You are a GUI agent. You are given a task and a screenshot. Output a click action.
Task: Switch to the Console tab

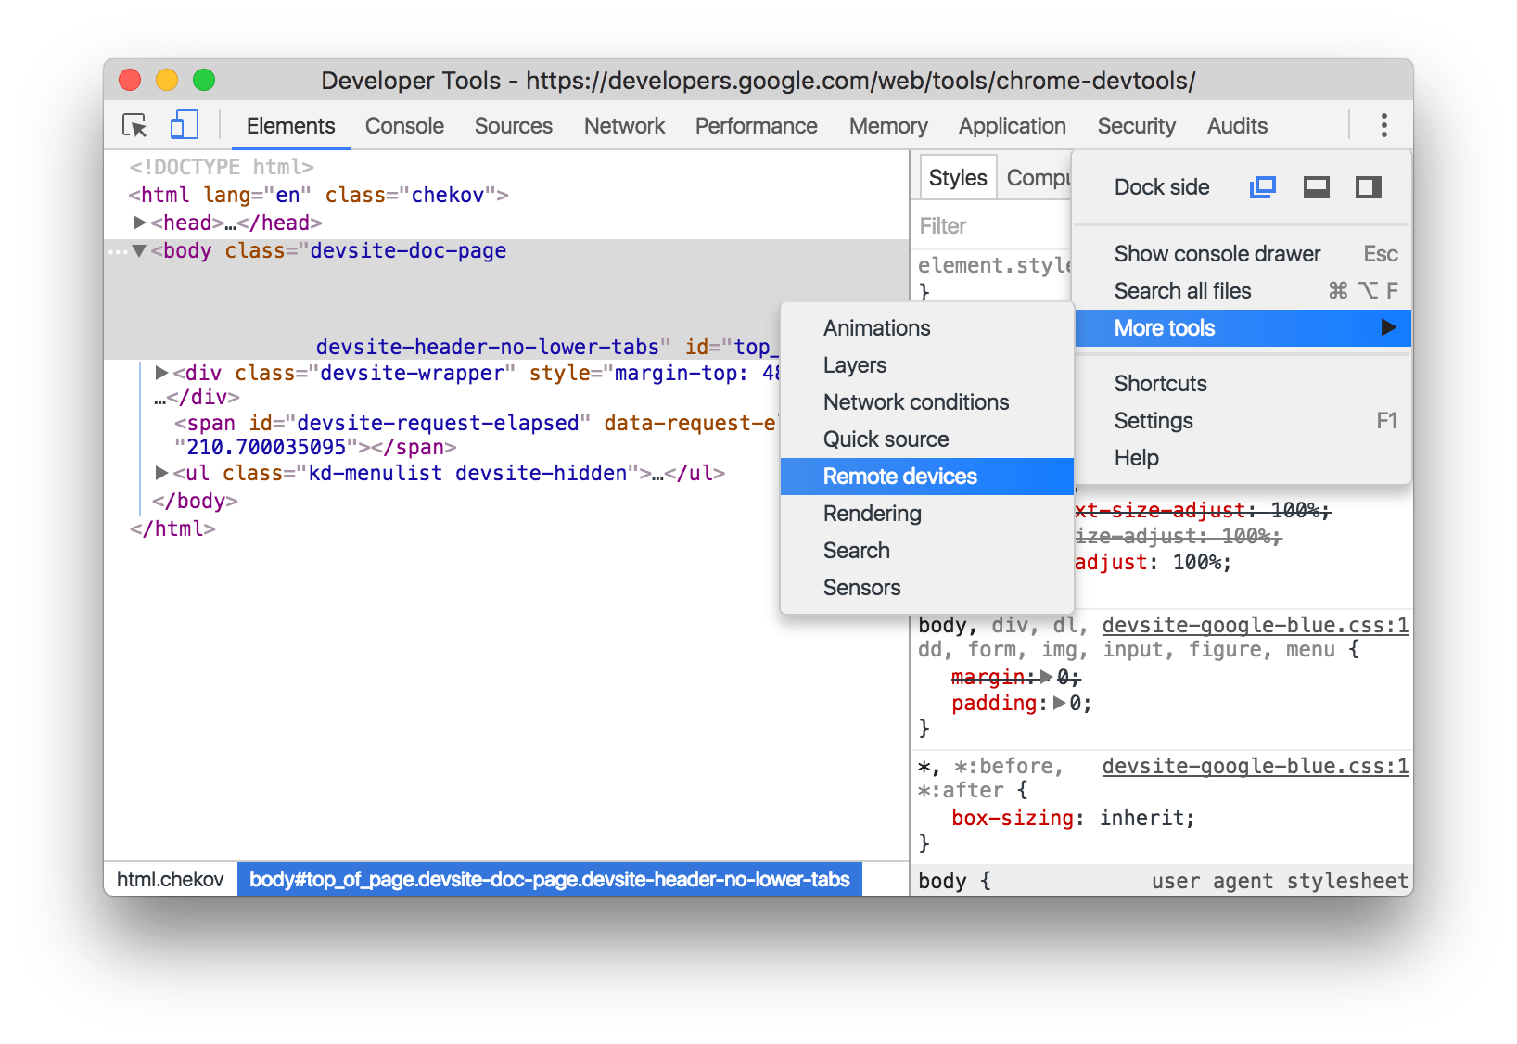[403, 125]
